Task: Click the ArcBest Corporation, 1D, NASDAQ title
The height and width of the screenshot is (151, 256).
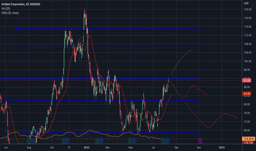Action: coord(21,4)
